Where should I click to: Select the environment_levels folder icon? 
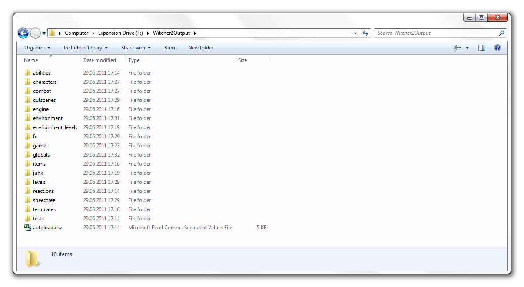click(28, 127)
